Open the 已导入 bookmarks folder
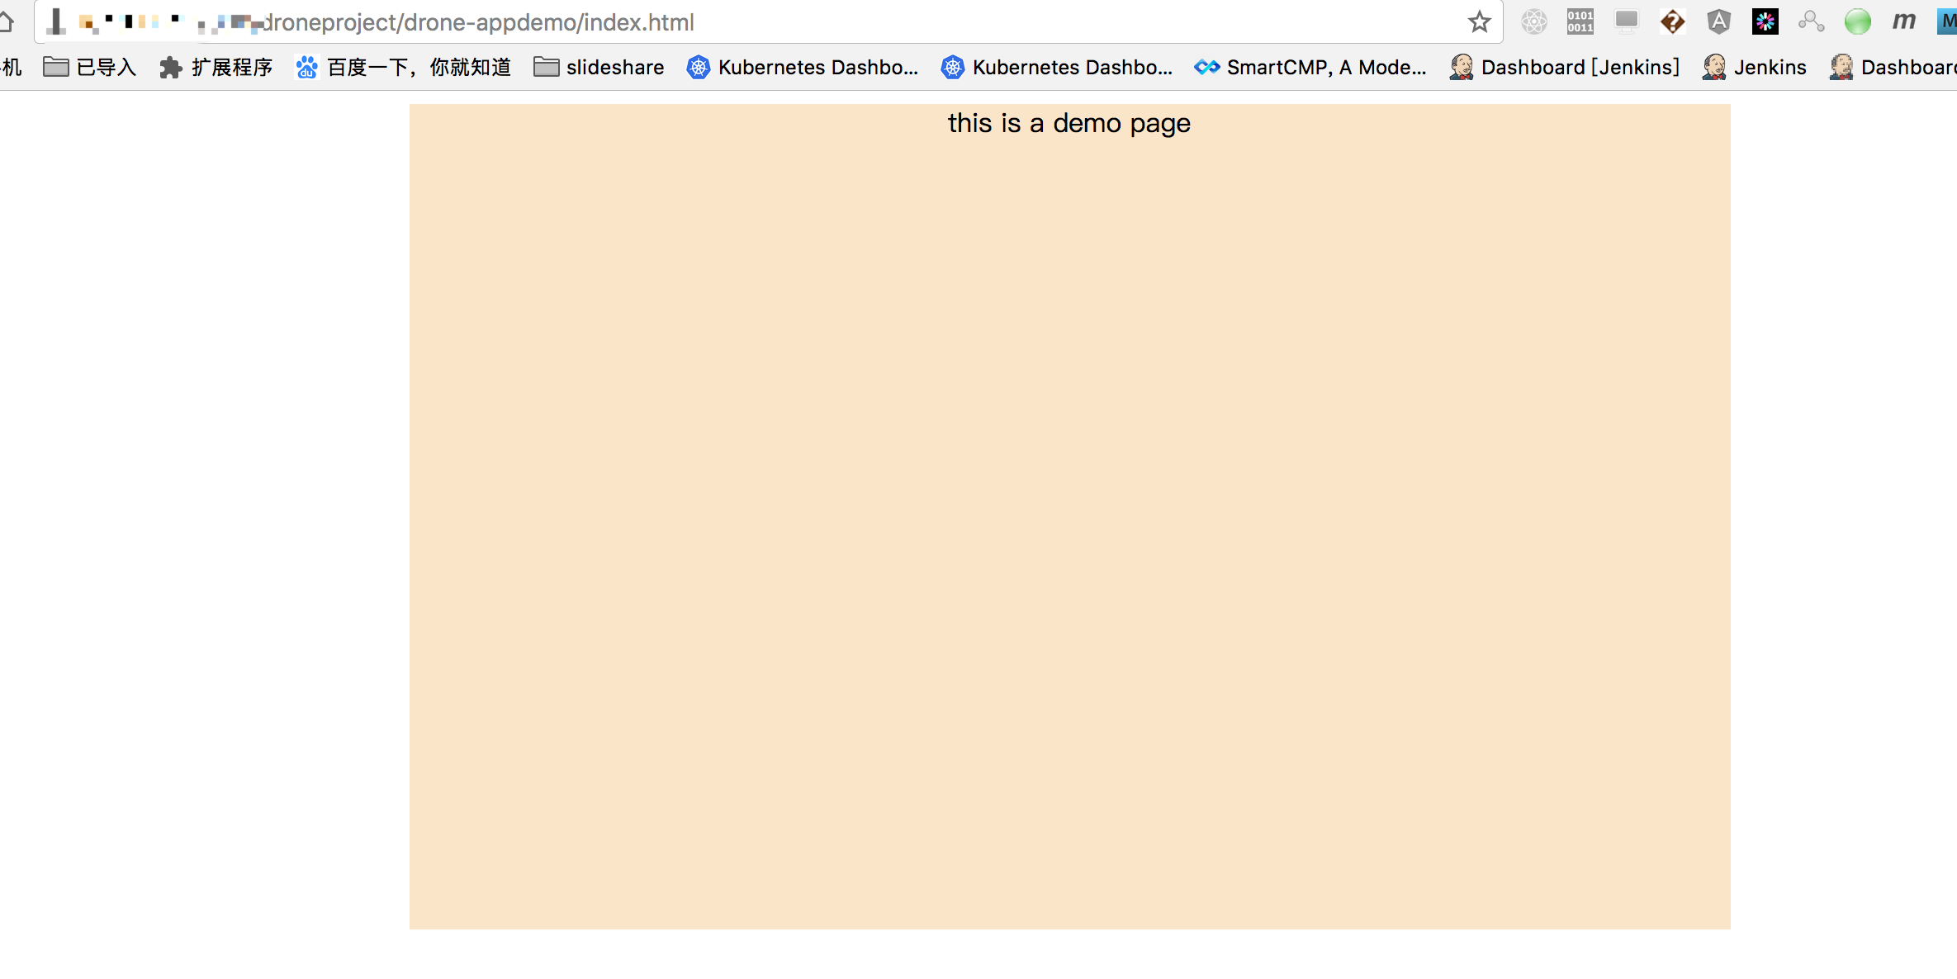Screen dimensions: 1957x979 (x=89, y=68)
